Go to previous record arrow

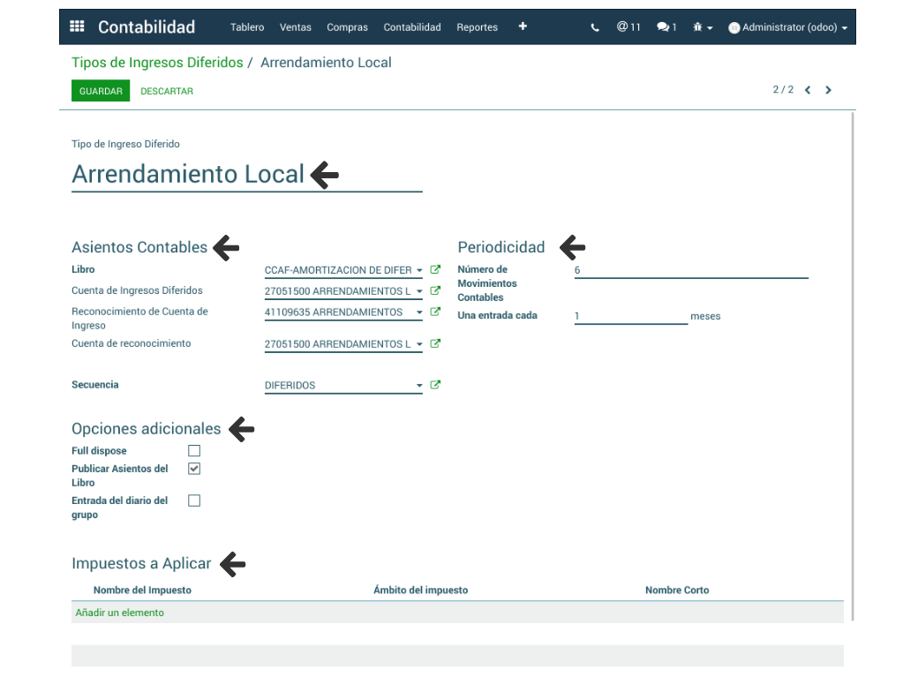click(x=808, y=90)
